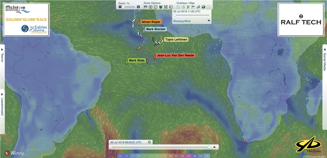Click the race timeline slider handle

coord(209,147)
